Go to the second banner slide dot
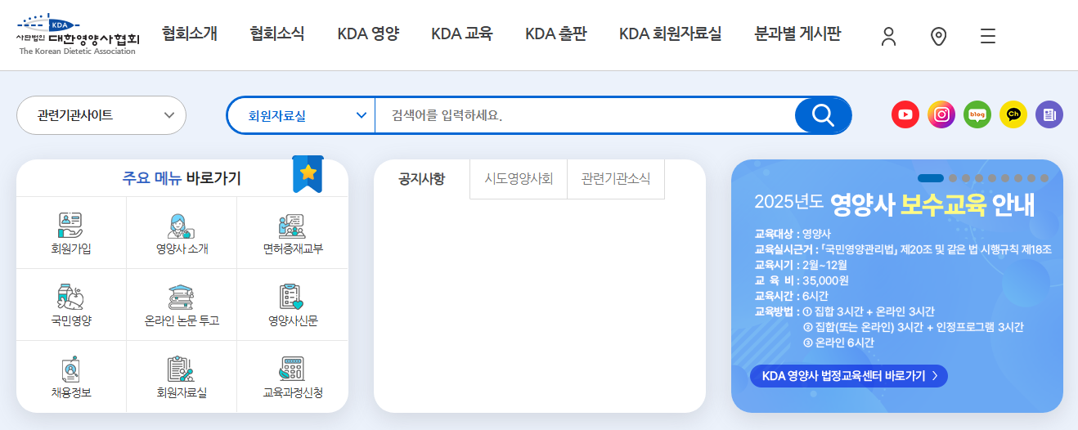1078x430 pixels. [953, 177]
